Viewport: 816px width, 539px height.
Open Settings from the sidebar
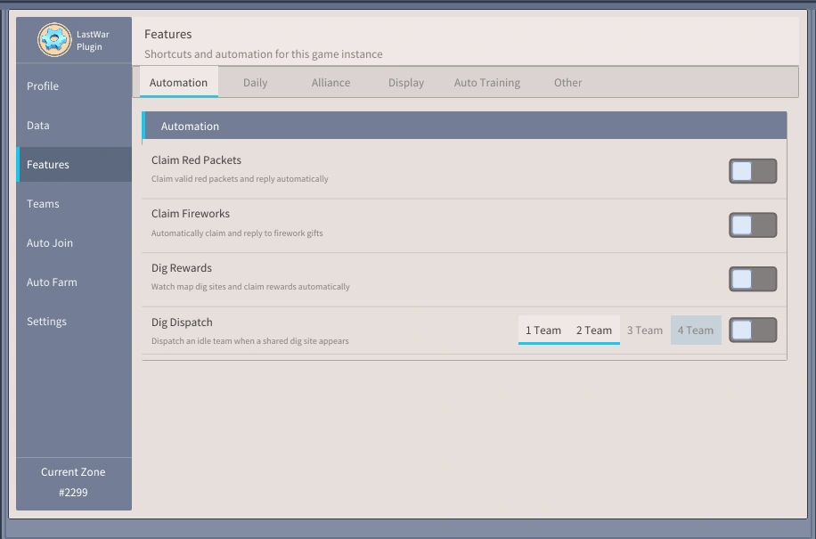click(x=74, y=322)
